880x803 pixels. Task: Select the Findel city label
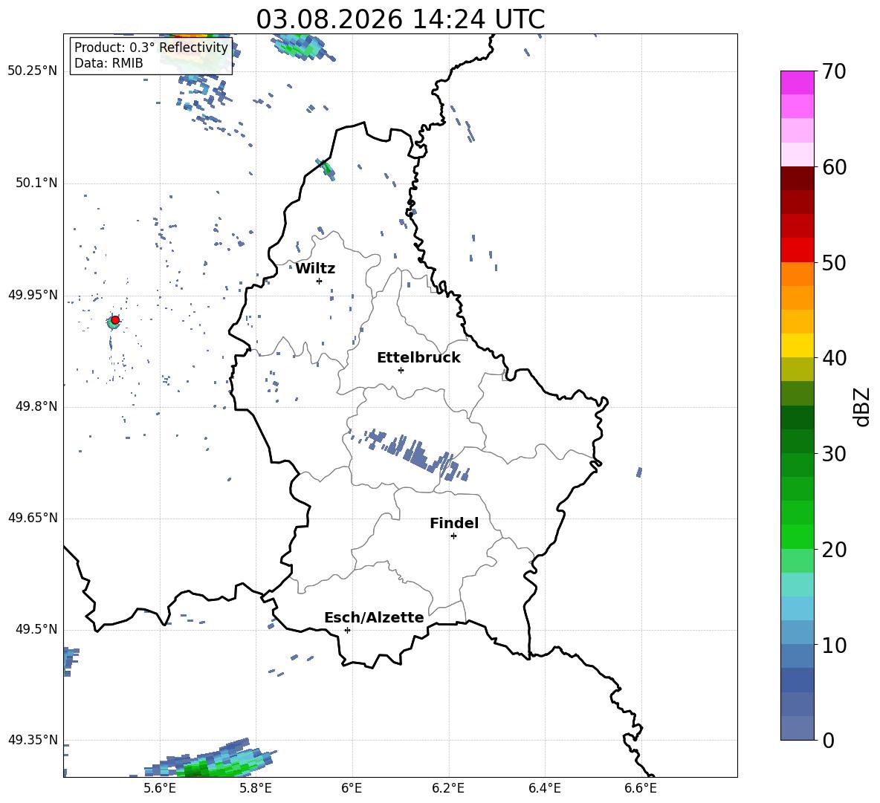[454, 523]
